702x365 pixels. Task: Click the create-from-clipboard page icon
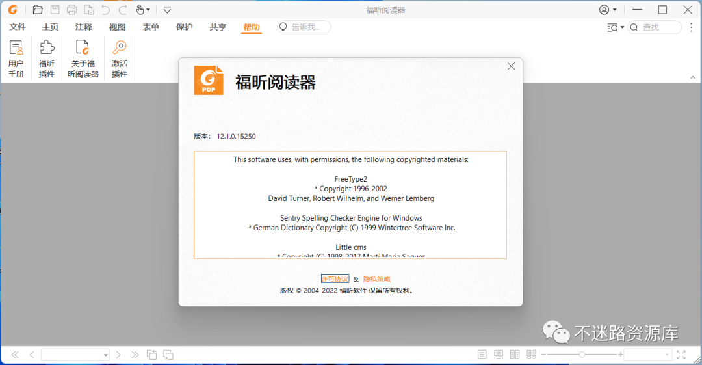pos(88,9)
